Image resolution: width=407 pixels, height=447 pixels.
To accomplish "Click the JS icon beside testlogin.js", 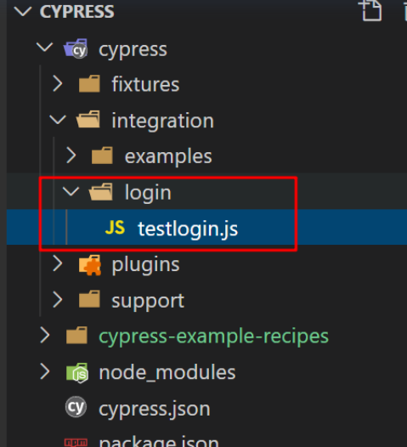I will pyautogui.click(x=116, y=228).
